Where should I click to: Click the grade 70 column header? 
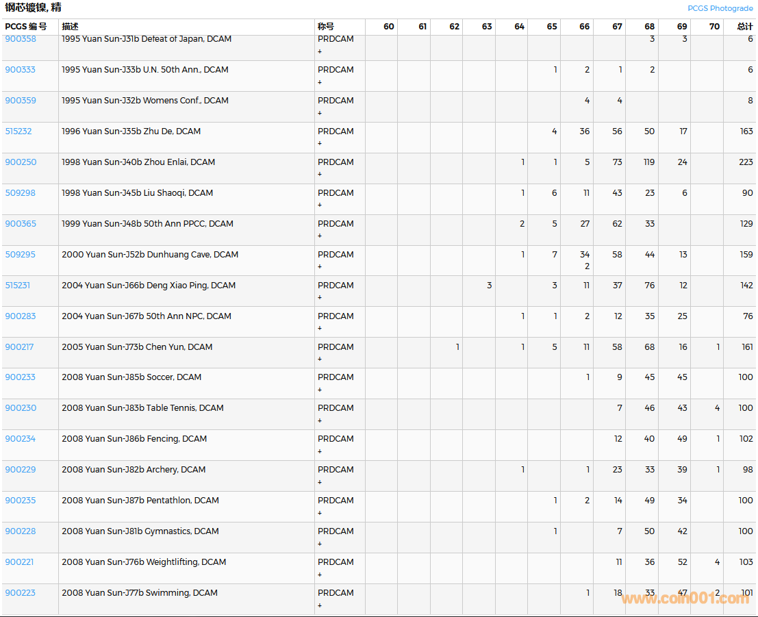click(714, 27)
